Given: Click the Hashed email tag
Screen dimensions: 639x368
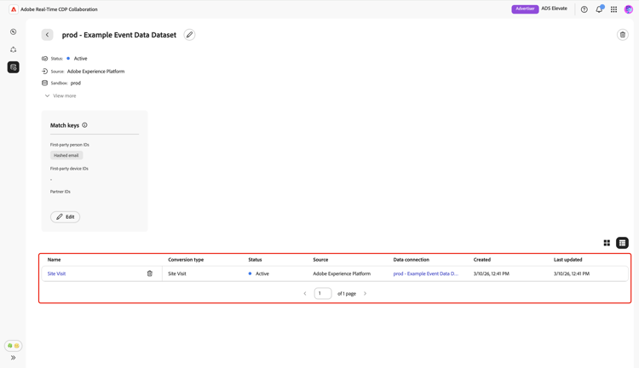Looking at the screenshot, I should tap(66, 155).
